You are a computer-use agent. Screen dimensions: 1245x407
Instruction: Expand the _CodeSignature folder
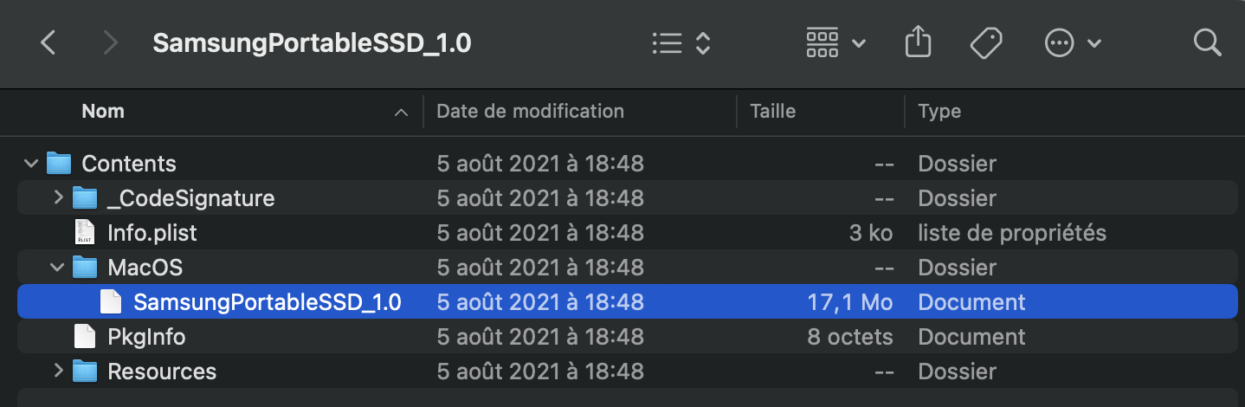[58, 198]
